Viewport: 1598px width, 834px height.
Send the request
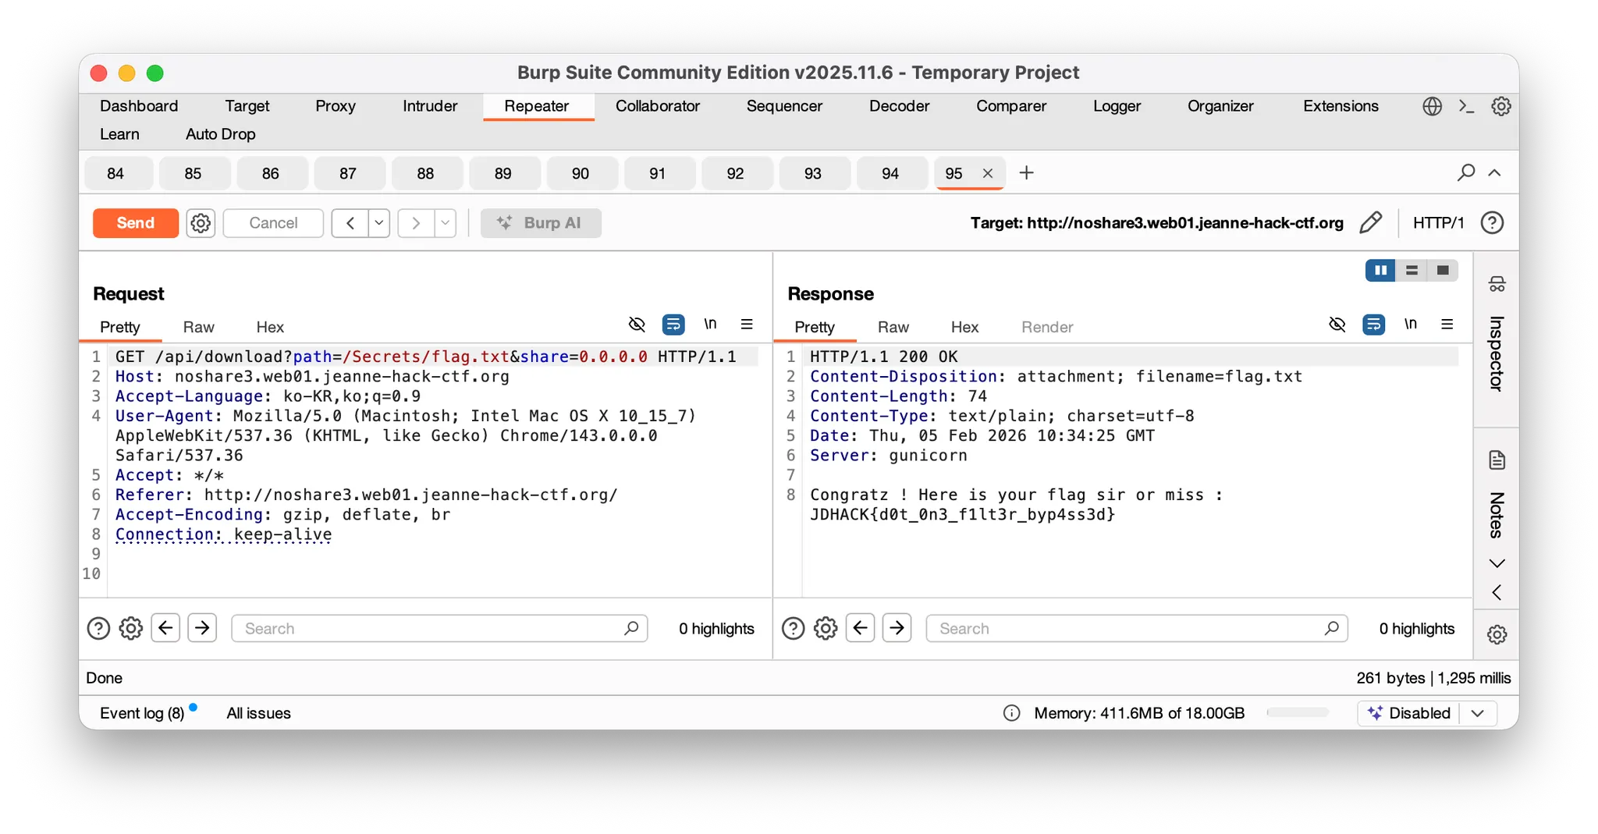pyautogui.click(x=136, y=223)
